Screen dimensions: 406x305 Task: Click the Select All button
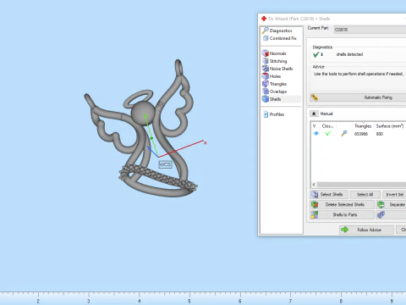coord(365,195)
